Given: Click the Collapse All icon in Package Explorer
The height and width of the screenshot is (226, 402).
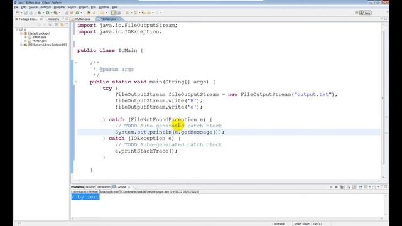Looking at the screenshot, I should pos(57,25).
